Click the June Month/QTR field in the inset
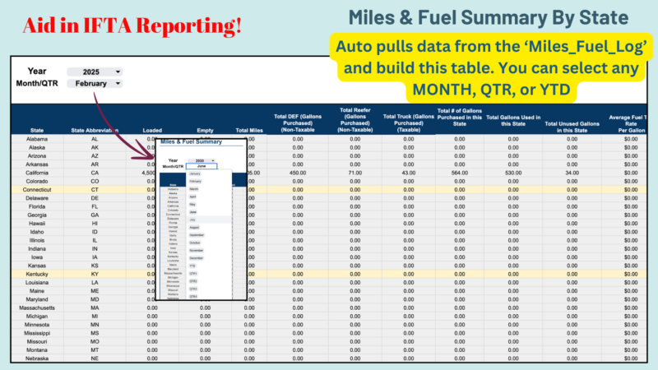658x370 pixels. pyautogui.click(x=202, y=166)
